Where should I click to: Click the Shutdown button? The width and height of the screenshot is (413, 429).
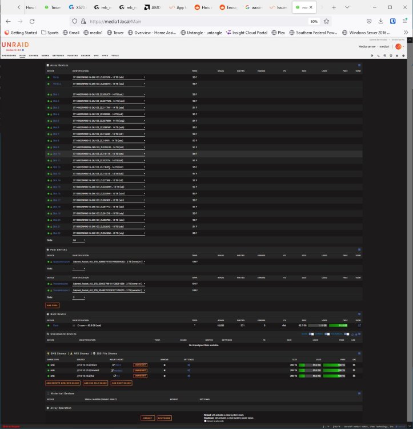tap(164, 418)
